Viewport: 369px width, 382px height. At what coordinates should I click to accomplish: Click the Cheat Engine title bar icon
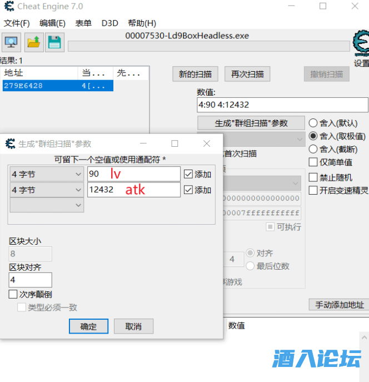point(9,7)
